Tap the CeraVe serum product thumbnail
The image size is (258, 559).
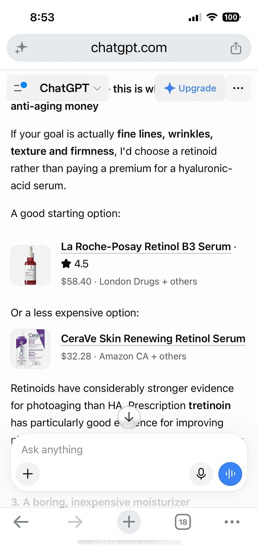tap(31, 349)
